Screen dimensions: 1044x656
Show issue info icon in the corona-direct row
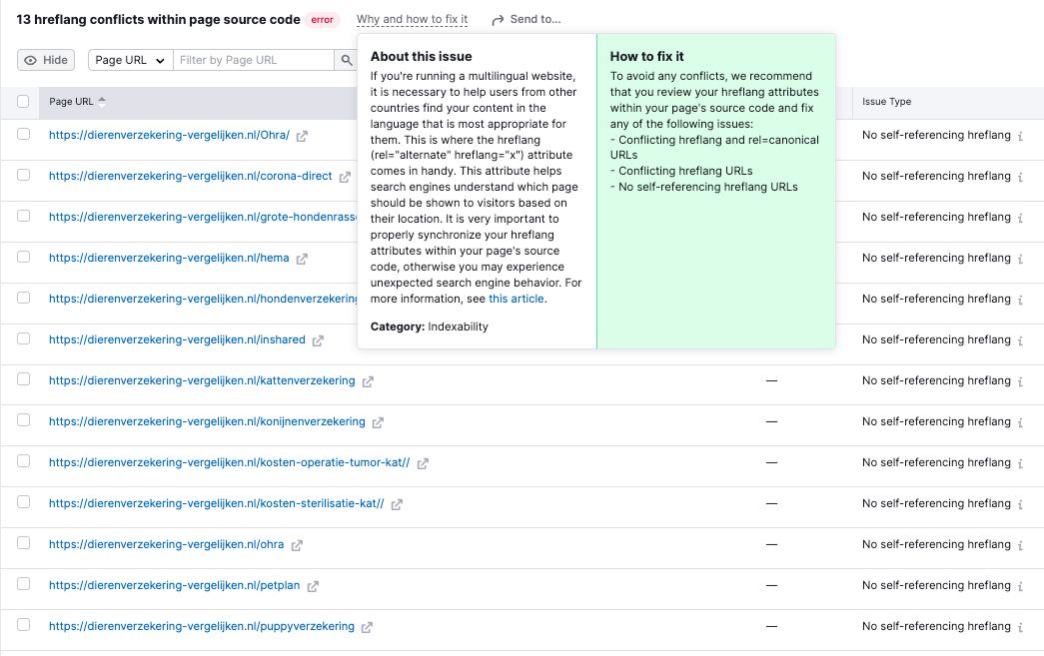tap(1020, 177)
